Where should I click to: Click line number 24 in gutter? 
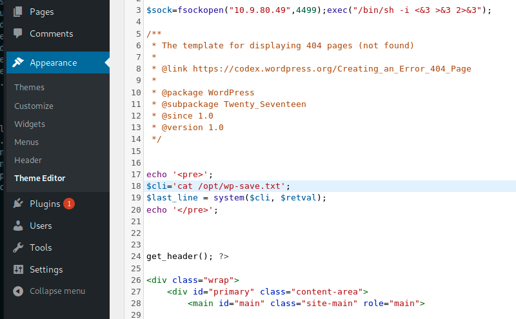click(136, 256)
